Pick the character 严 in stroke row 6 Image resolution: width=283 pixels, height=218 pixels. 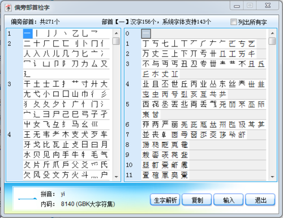[165, 125]
